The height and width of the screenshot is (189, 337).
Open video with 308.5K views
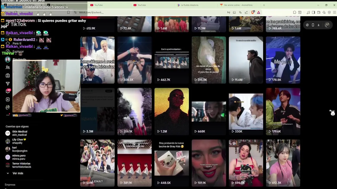click(135, 60)
